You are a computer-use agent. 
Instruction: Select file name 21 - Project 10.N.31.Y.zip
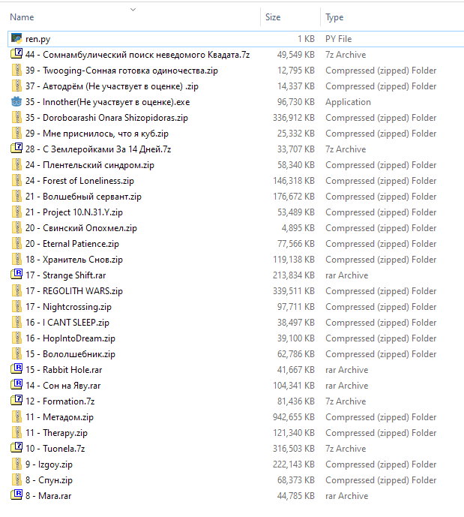(74, 212)
